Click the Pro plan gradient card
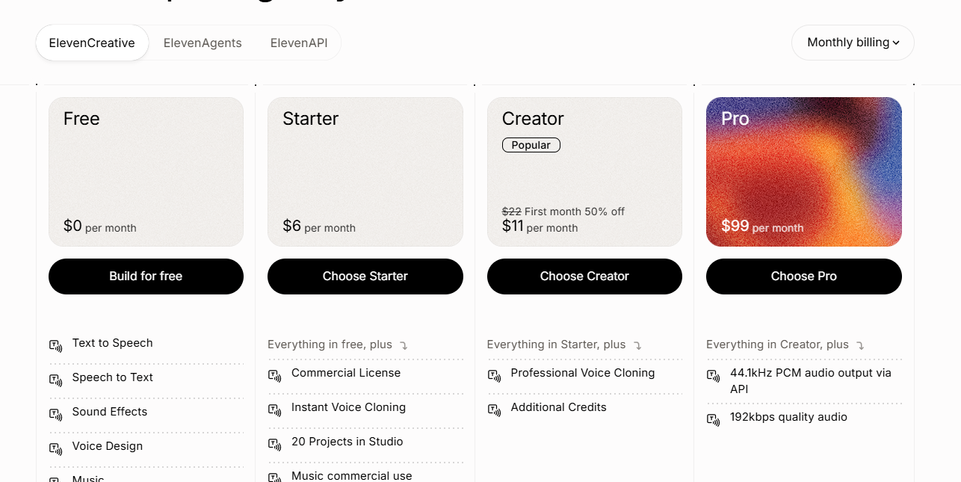 click(804, 172)
